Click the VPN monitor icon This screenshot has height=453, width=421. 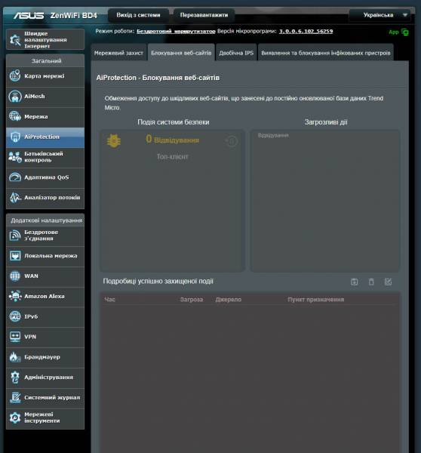click(x=15, y=337)
